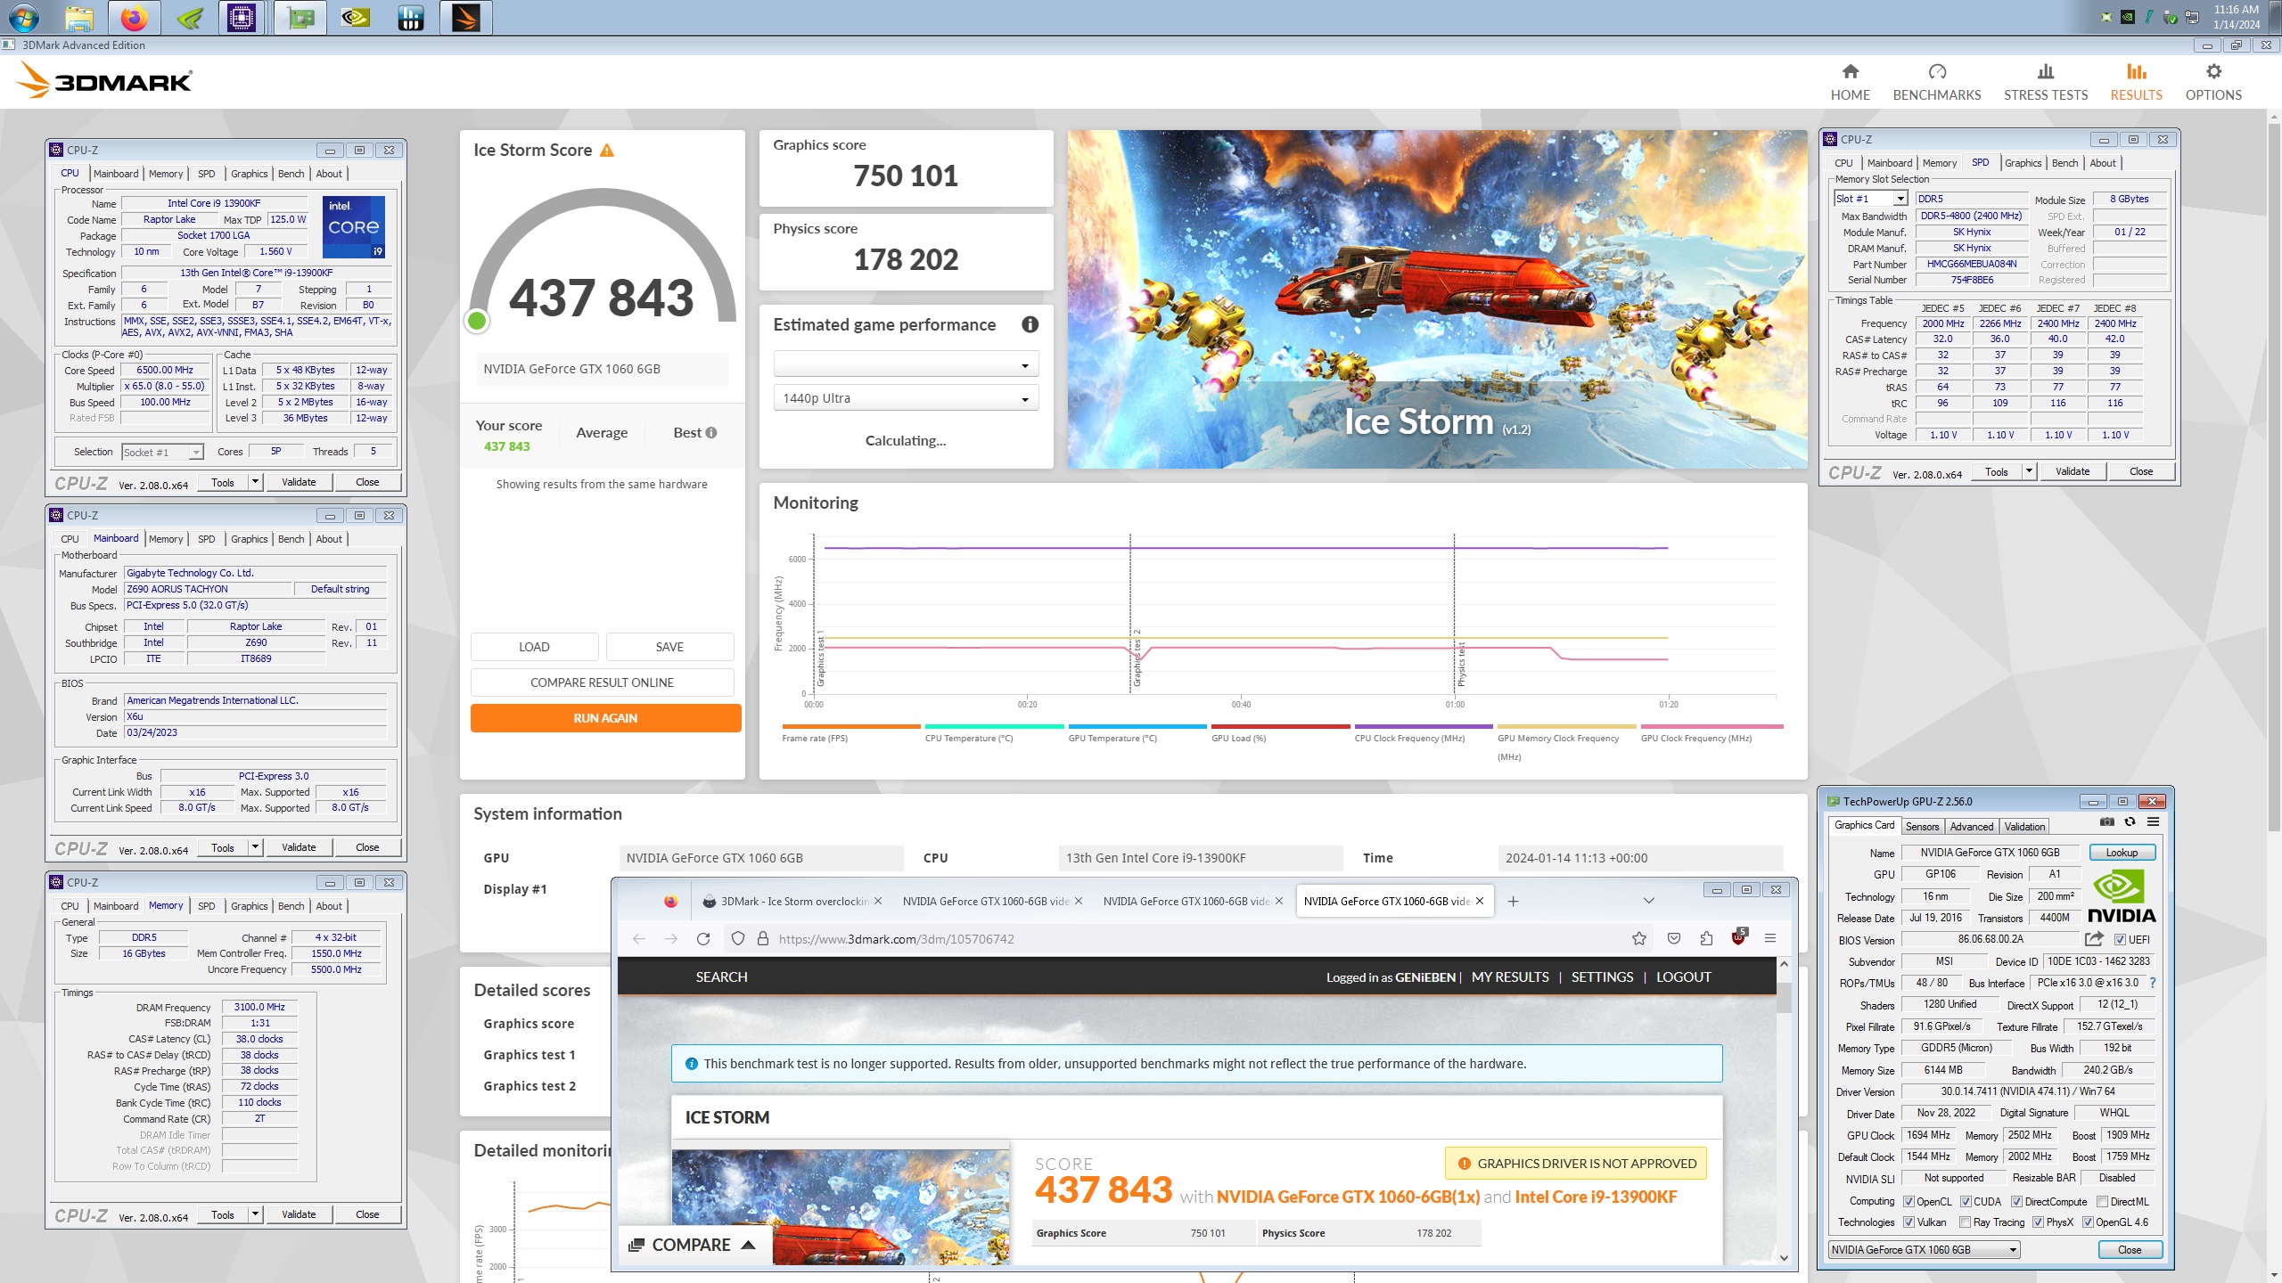The width and height of the screenshot is (2282, 1283).
Task: Toggle the DirectML checkbox
Action: pos(2102,1202)
